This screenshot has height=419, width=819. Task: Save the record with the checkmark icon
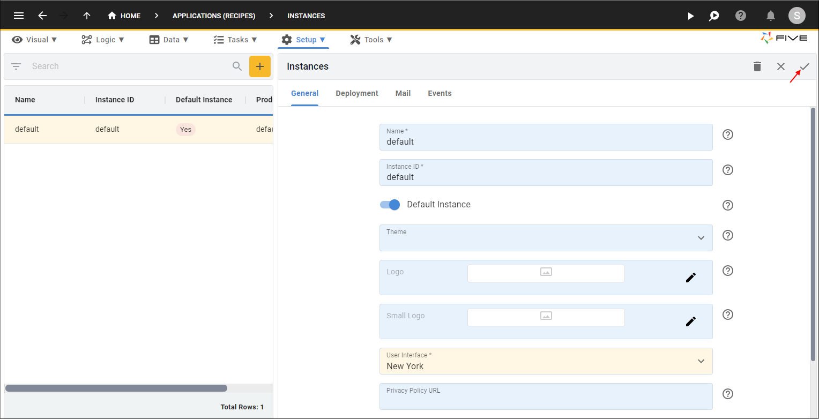pos(804,66)
